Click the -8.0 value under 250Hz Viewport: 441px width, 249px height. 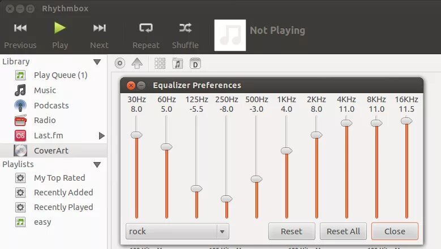(226, 109)
